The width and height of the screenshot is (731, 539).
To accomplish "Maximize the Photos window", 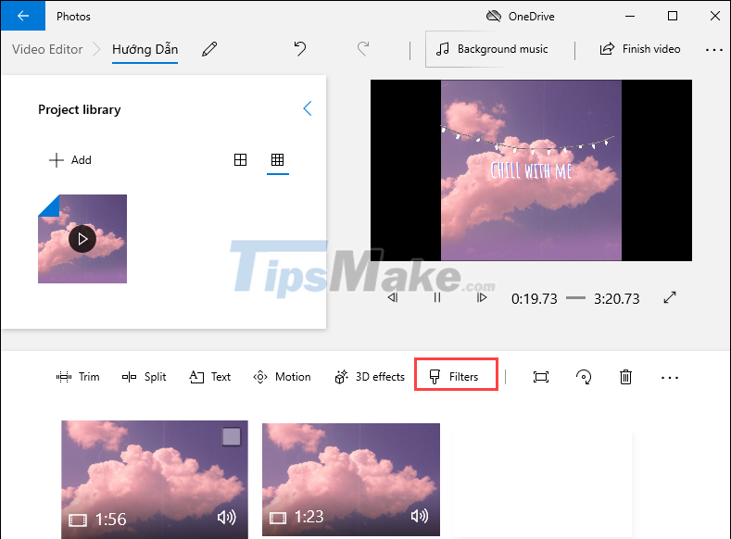I will (673, 17).
